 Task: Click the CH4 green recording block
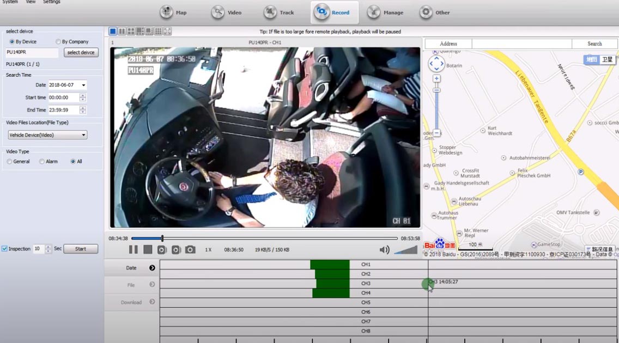pyautogui.click(x=331, y=293)
